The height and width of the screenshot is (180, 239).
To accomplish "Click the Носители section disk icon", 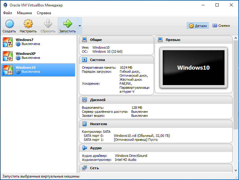I will click(x=84, y=124).
